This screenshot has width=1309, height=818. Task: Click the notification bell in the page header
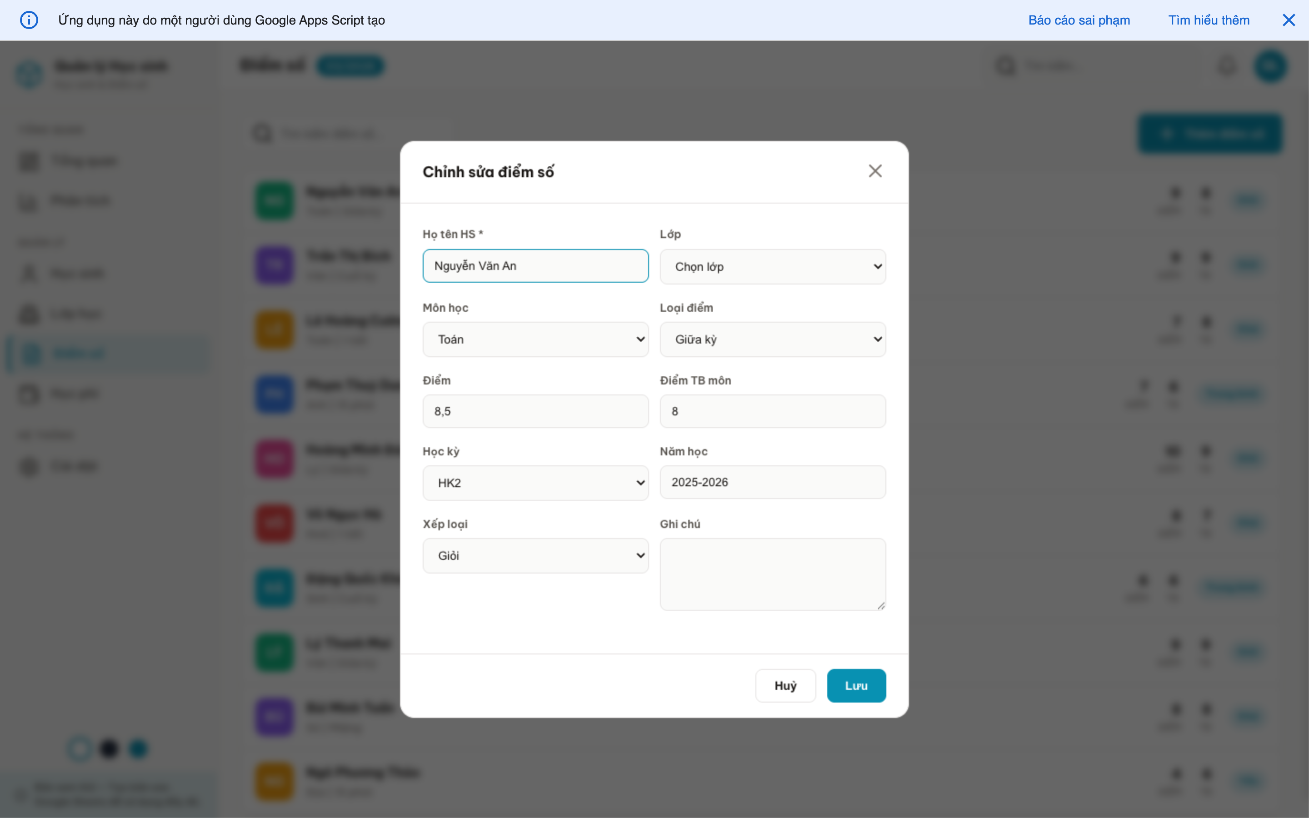pyautogui.click(x=1226, y=65)
